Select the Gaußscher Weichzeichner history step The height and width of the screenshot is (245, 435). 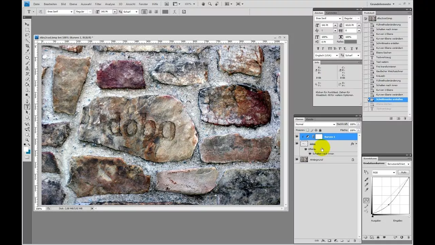coord(389,71)
